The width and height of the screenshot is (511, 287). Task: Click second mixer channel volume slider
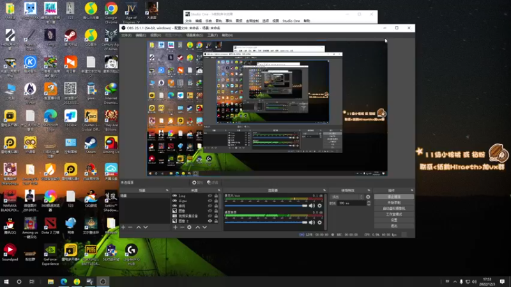point(266,223)
